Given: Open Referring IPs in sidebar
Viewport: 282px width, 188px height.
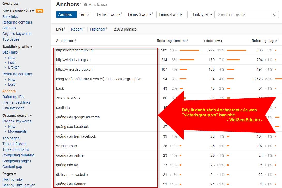Looking at the screenshot, I should 13,97.
